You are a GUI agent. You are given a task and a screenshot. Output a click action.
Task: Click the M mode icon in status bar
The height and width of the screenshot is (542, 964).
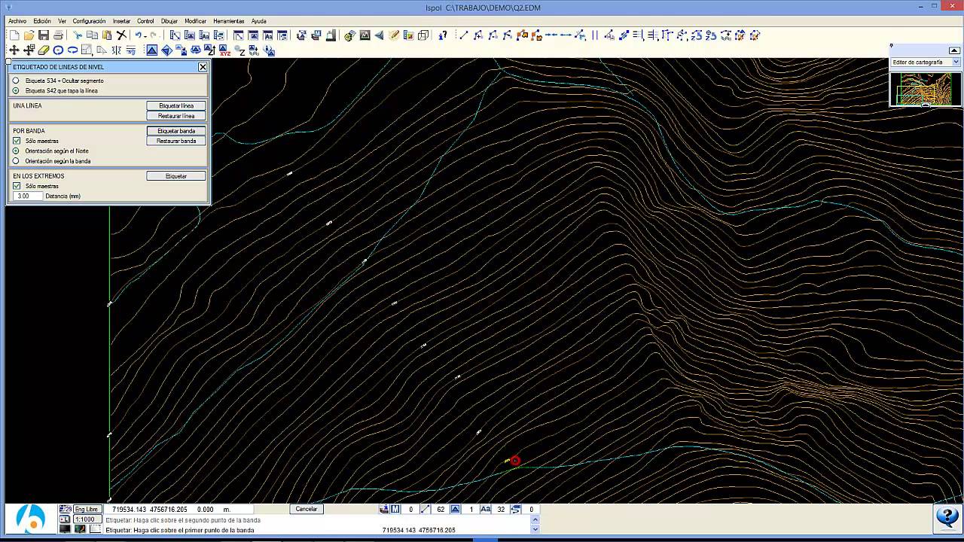(x=395, y=510)
